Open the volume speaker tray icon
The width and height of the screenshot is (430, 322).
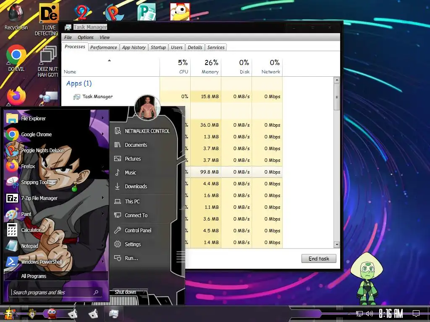coord(369,314)
